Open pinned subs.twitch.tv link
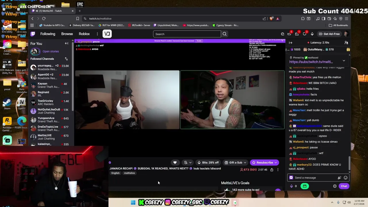The height and width of the screenshot is (207, 368). coord(311,62)
